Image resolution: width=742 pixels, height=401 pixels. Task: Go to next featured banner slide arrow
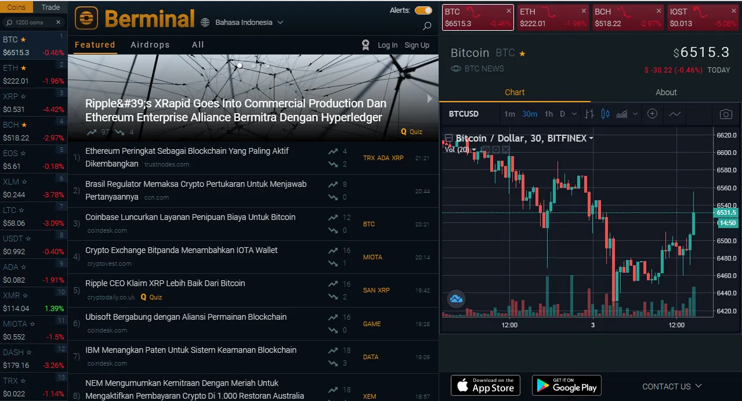pos(430,99)
